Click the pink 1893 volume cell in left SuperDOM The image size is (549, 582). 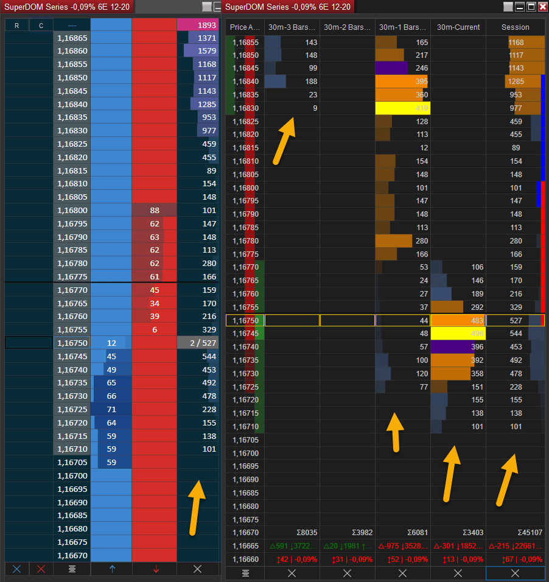[x=197, y=25]
